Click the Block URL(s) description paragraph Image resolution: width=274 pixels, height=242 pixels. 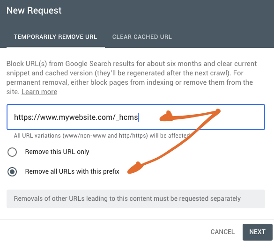click(x=132, y=78)
